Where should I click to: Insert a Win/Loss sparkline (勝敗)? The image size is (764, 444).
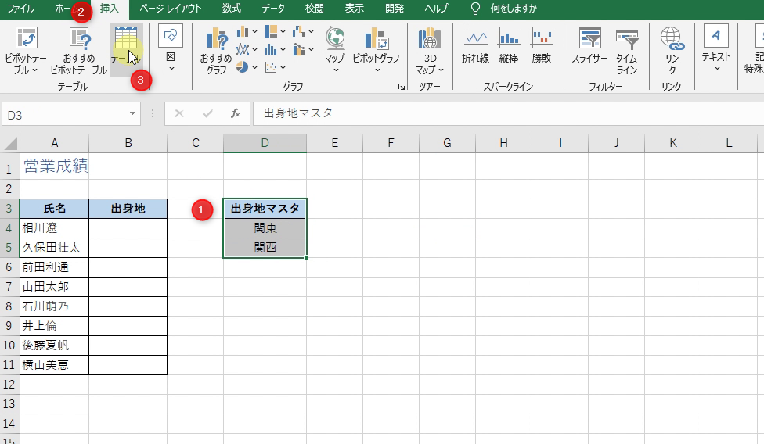541,45
